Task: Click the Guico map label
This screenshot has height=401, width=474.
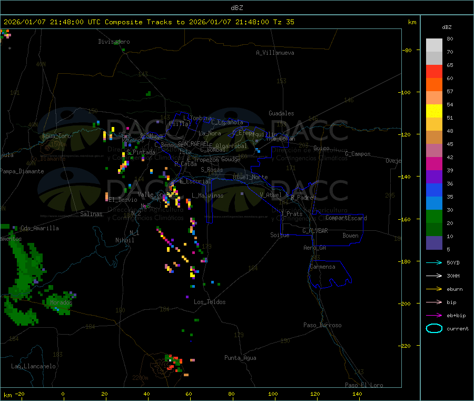Action: (321, 148)
